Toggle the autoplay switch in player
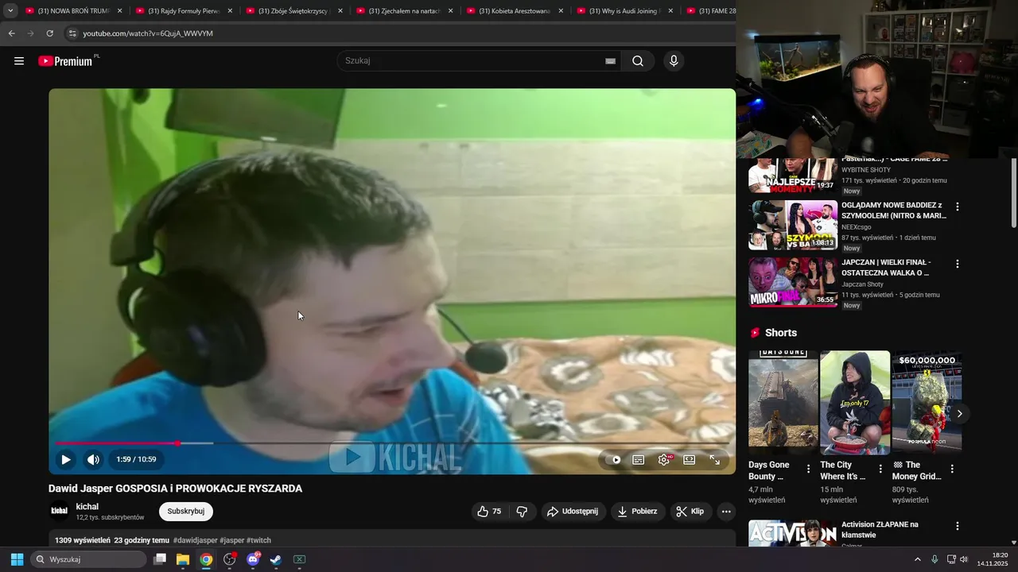The width and height of the screenshot is (1018, 572). point(613,459)
